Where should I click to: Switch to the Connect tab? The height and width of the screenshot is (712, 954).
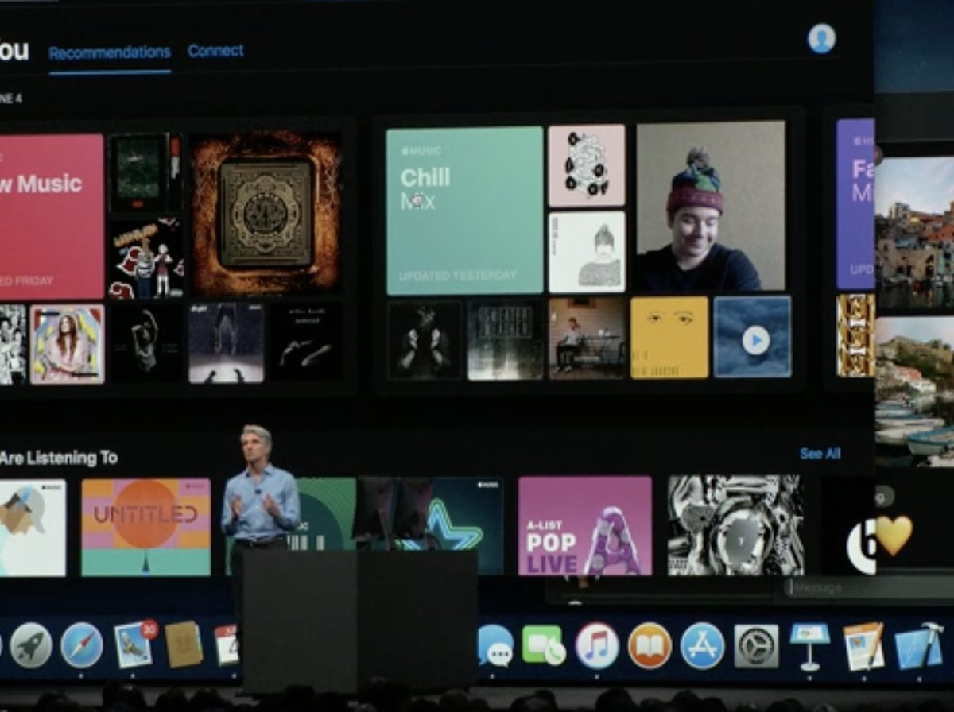coord(215,51)
